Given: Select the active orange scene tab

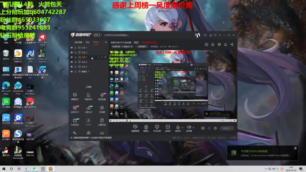Looking at the screenshot, I should [96, 42].
